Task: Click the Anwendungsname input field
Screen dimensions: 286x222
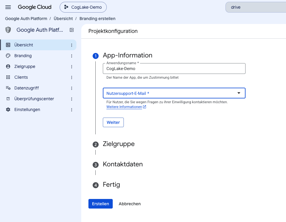Action: [x=174, y=69]
